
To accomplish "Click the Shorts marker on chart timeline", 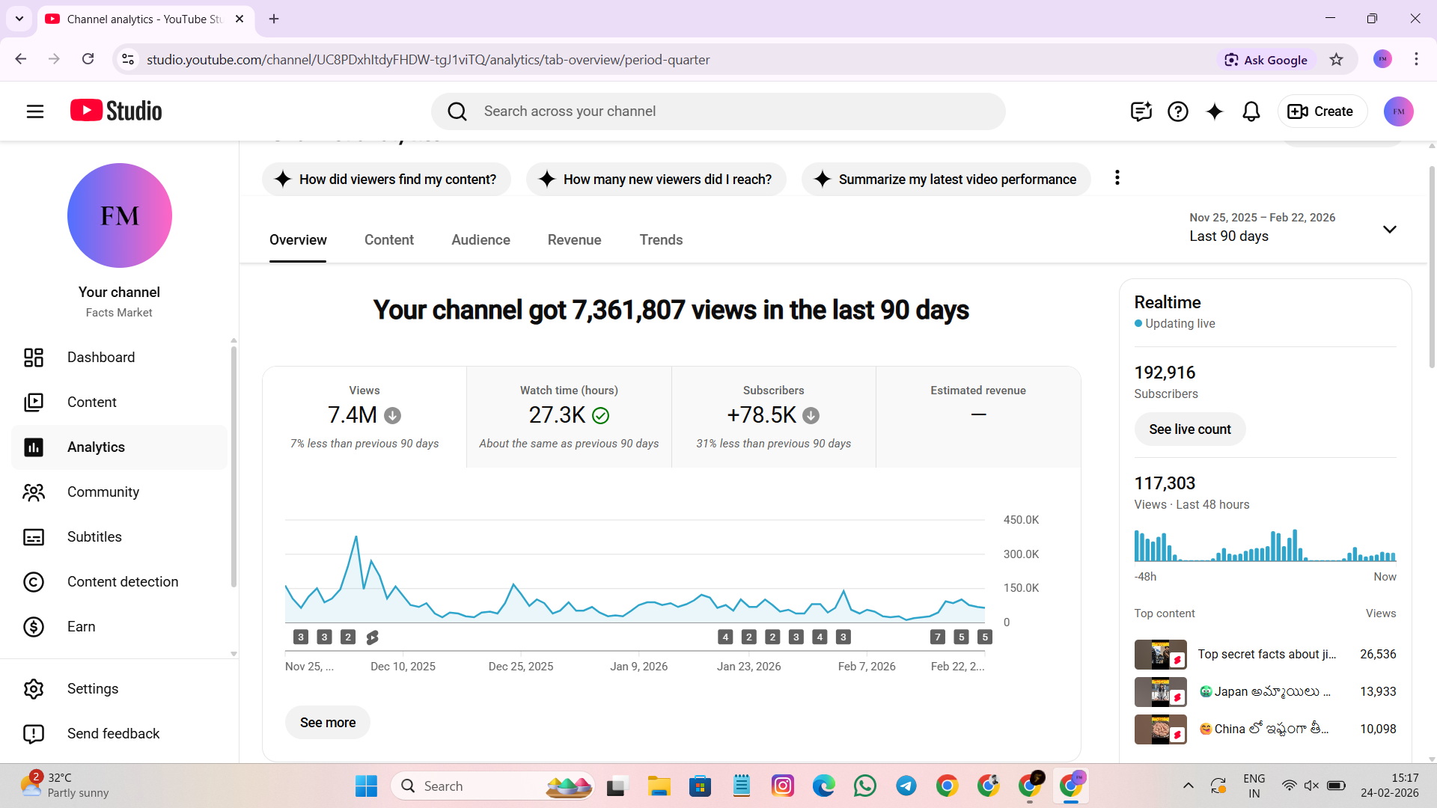I will coord(372,637).
